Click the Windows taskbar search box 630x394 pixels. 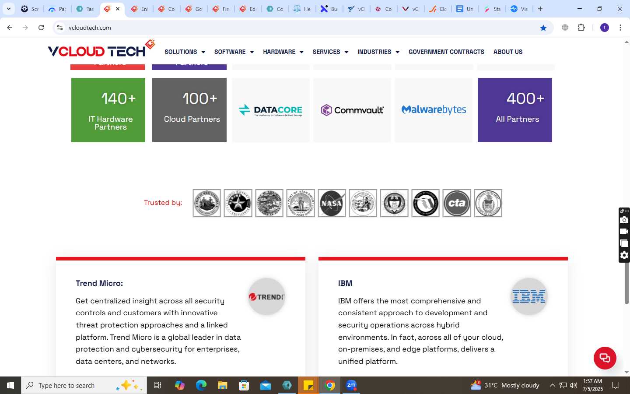pyautogui.click(x=84, y=385)
